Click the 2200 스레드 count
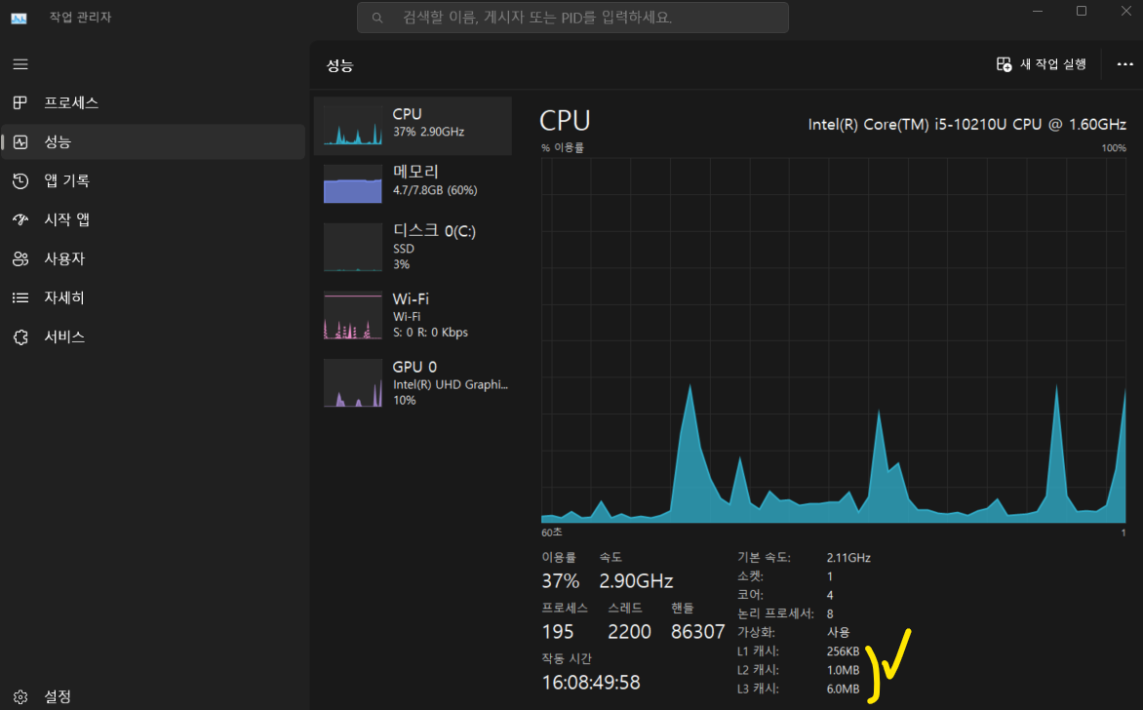Screen dimensions: 1143x710 click(x=629, y=631)
